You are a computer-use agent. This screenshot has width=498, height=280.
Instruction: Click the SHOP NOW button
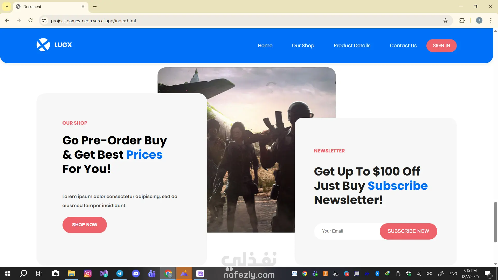[x=85, y=225]
